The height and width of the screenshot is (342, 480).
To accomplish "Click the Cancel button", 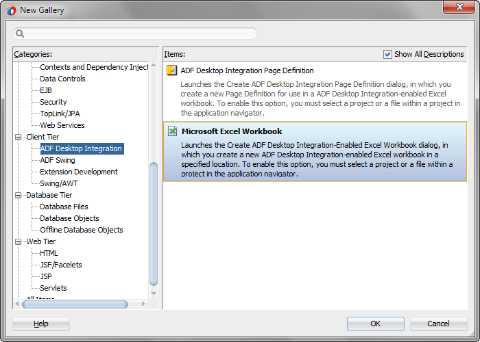I will [x=438, y=324].
